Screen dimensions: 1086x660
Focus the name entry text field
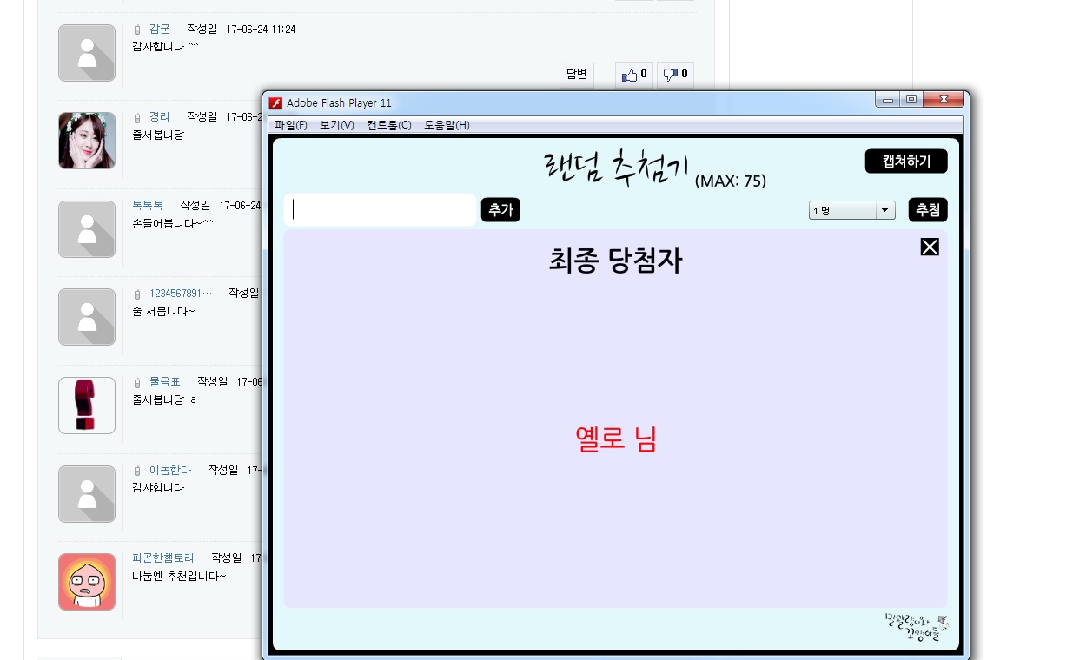381,210
